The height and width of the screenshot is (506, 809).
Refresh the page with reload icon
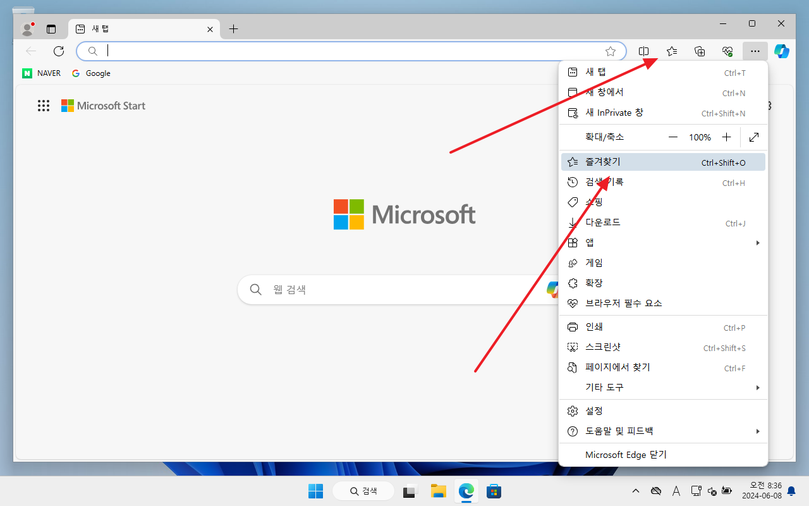59,51
